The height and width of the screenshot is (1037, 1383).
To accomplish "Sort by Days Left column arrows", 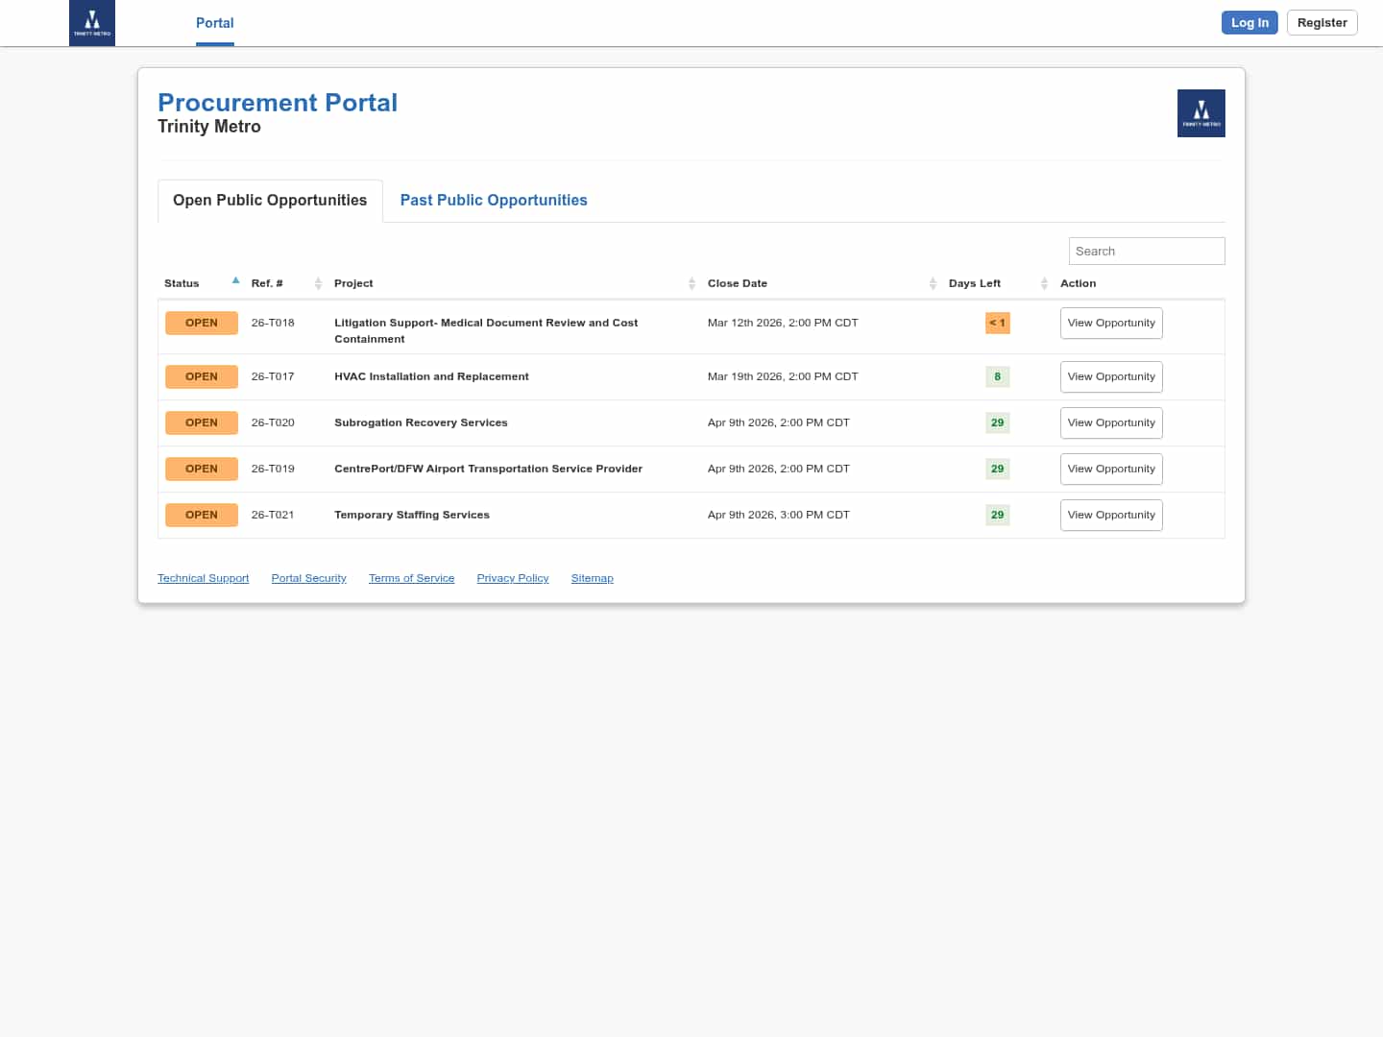I will pyautogui.click(x=1044, y=283).
